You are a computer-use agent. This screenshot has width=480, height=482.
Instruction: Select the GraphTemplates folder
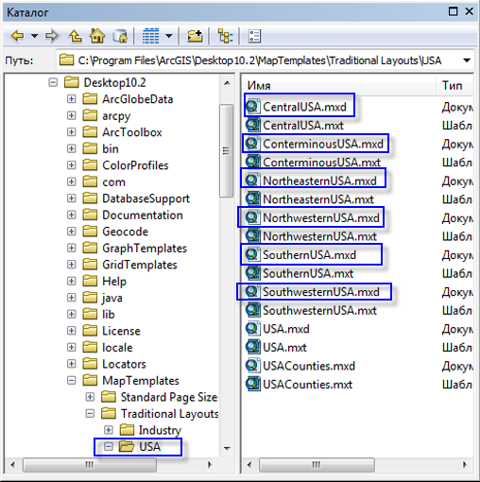point(135,249)
